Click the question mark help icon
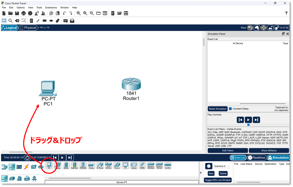This screenshot has width=293, height=187. click(x=286, y=13)
